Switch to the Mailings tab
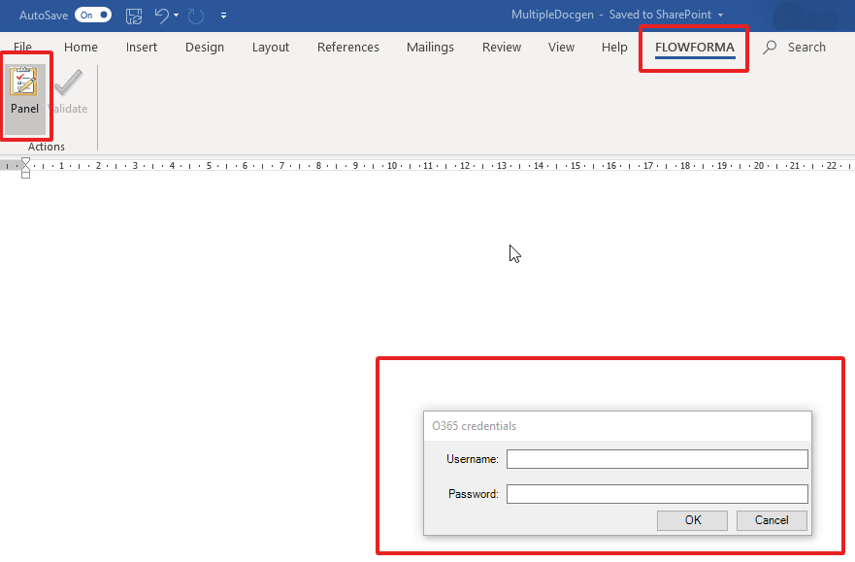 (x=430, y=47)
